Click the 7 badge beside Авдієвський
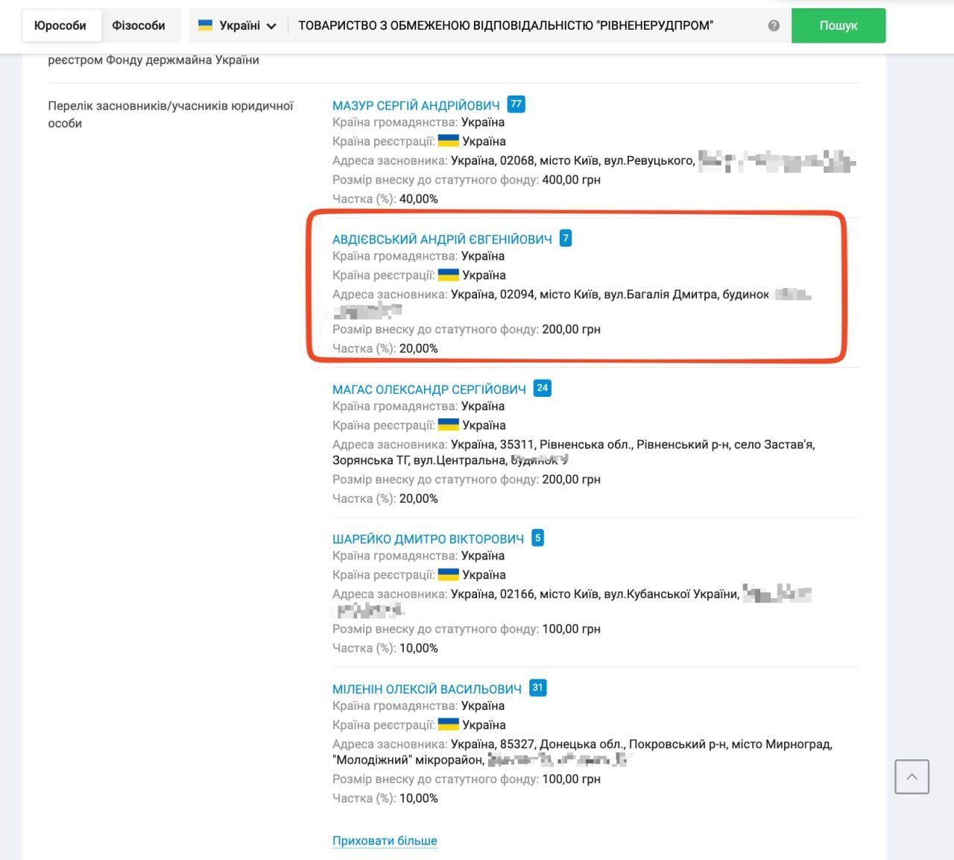The image size is (954, 860). [x=566, y=239]
